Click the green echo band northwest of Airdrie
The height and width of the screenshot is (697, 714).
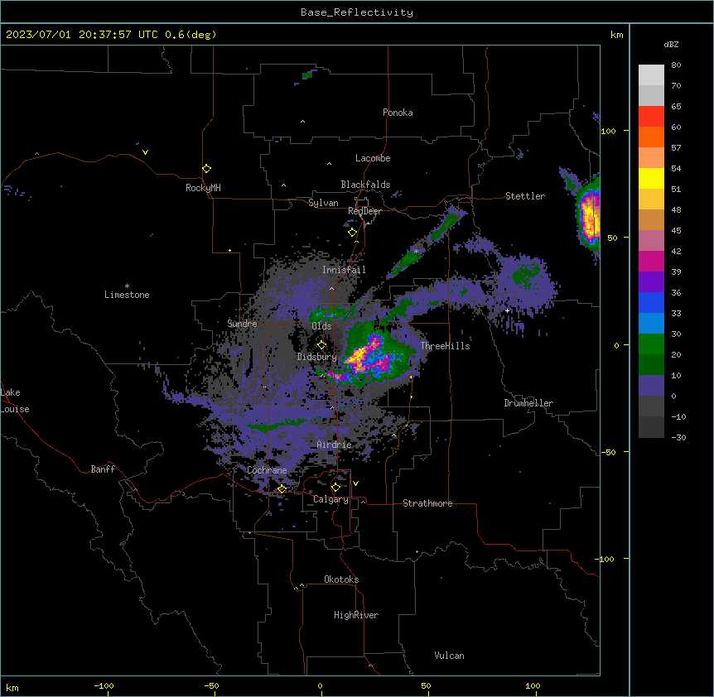click(277, 425)
